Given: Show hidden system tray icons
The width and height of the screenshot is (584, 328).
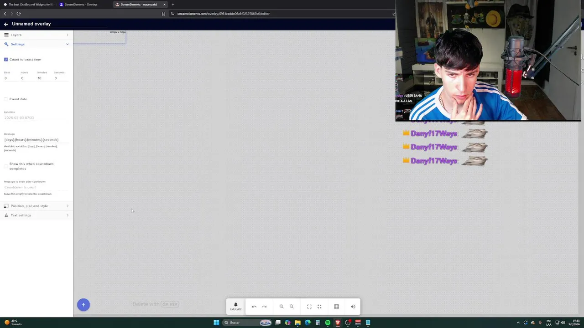Looking at the screenshot, I should pos(518,323).
